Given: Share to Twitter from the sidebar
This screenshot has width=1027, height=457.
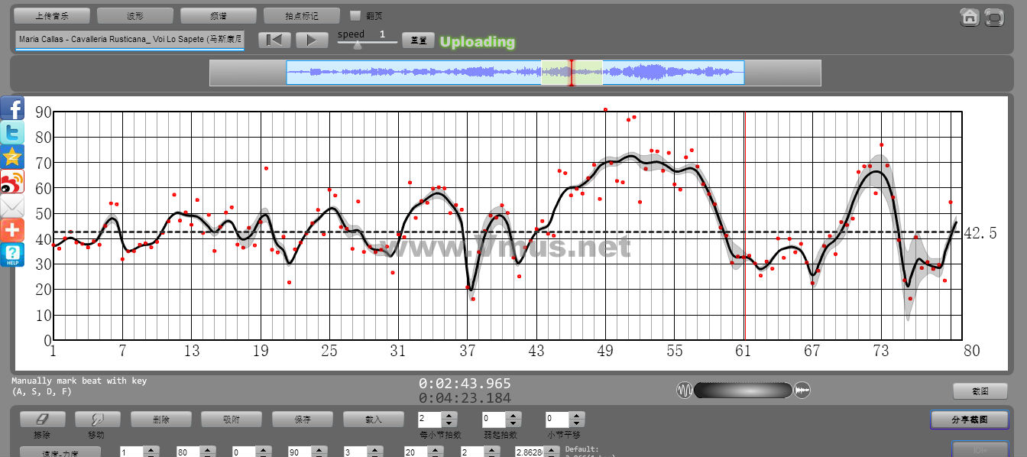Looking at the screenshot, I should 12,132.
